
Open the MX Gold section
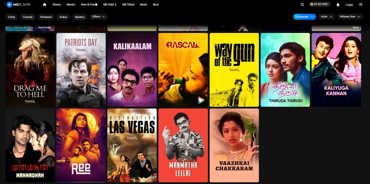point(110,5)
